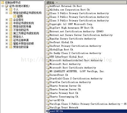127x113 pixels.
Task: Click the 个人 folder icon
Action: [11, 9]
